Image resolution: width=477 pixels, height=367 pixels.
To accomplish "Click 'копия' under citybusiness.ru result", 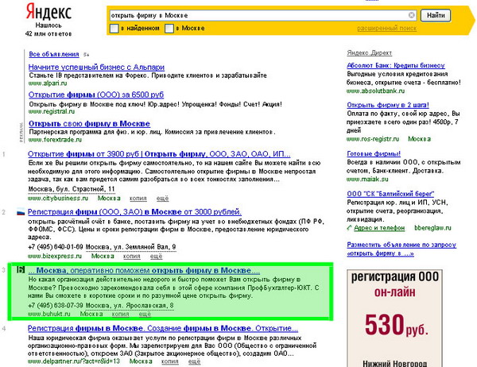I will 138,199.
